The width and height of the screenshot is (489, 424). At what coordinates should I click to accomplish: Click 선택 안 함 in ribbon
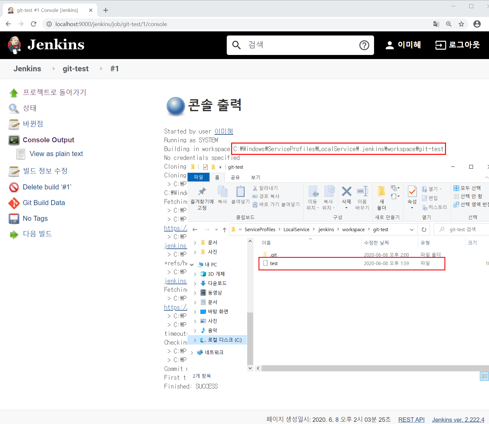click(468, 196)
